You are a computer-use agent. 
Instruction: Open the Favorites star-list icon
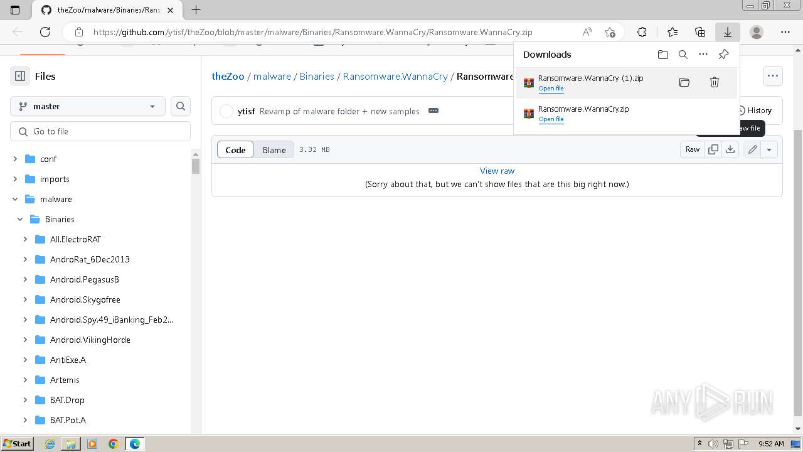(x=673, y=32)
